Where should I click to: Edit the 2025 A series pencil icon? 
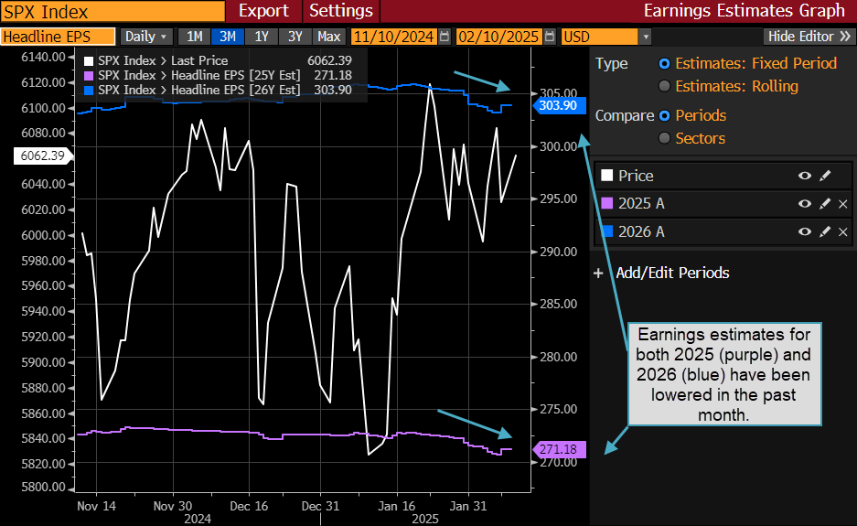[825, 203]
